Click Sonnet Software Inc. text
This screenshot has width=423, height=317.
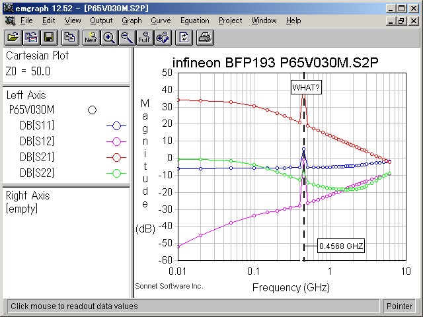click(x=169, y=286)
